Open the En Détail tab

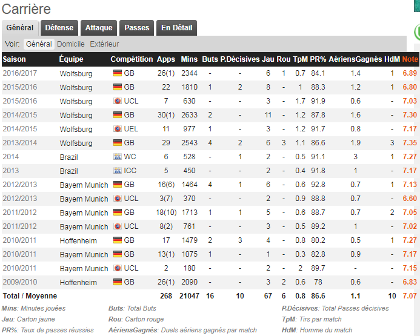click(176, 28)
